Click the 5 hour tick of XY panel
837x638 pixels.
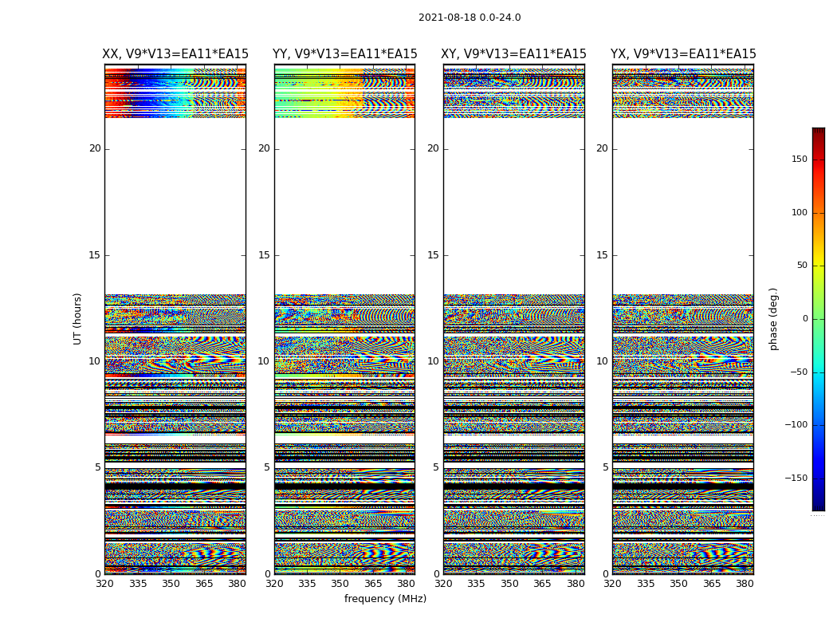click(436, 467)
